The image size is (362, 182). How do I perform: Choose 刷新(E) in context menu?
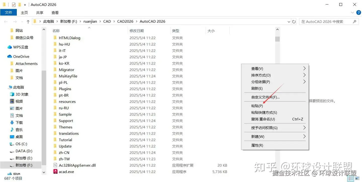(x=275, y=88)
